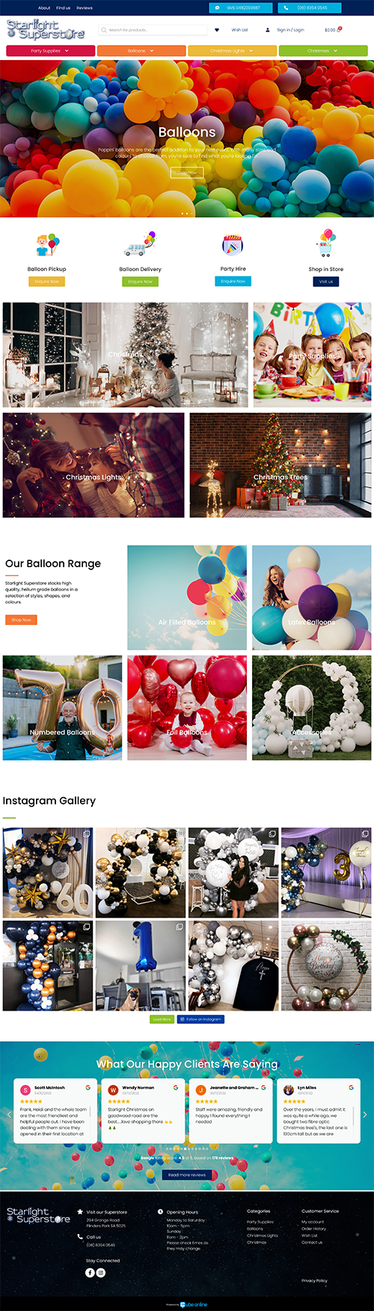The height and width of the screenshot is (1311, 374).
Task: Click the Read more reviews button
Action: click(187, 1175)
